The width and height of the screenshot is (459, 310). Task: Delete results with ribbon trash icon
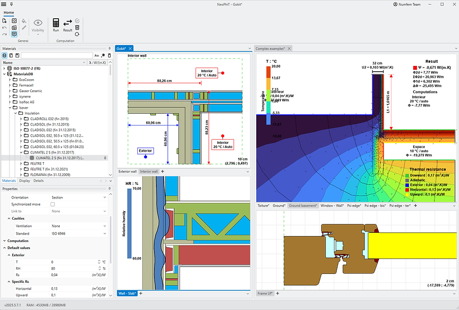point(77,28)
